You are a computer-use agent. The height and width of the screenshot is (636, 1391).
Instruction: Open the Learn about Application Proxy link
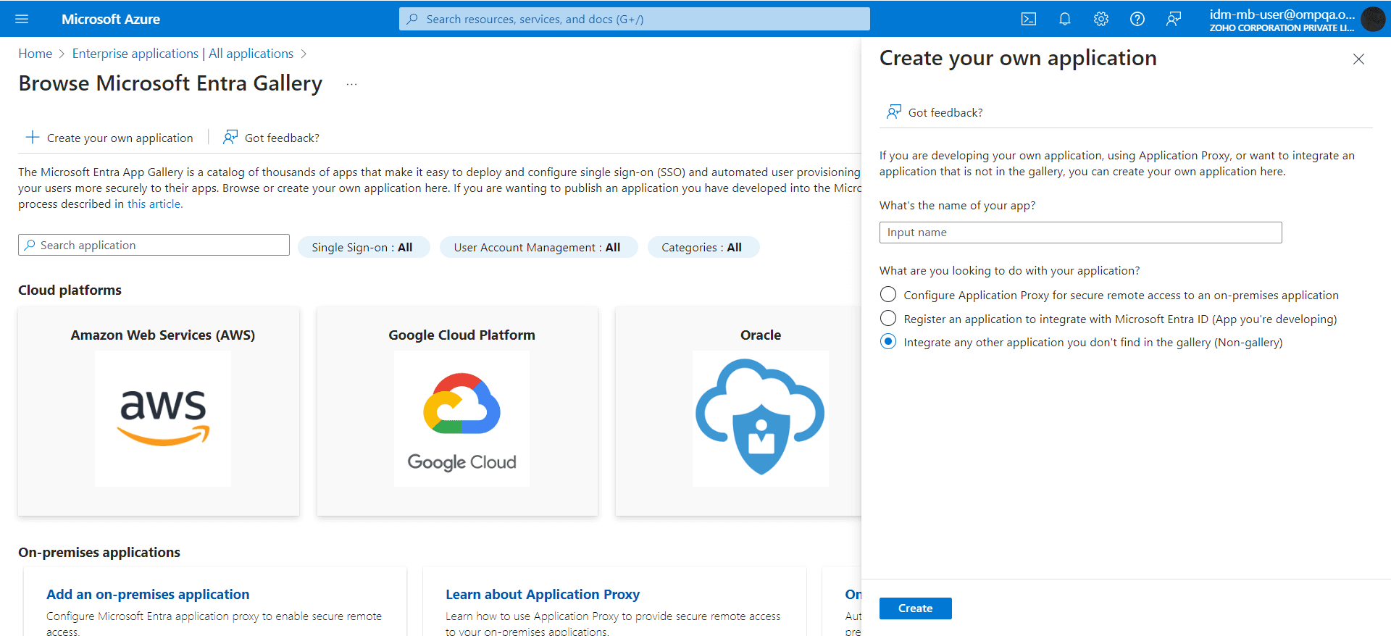tap(542, 594)
